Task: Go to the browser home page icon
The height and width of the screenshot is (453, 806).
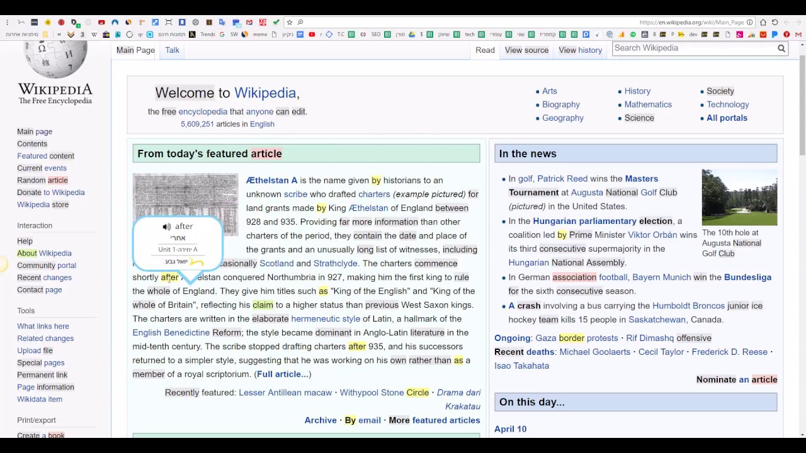Action: click(x=763, y=22)
